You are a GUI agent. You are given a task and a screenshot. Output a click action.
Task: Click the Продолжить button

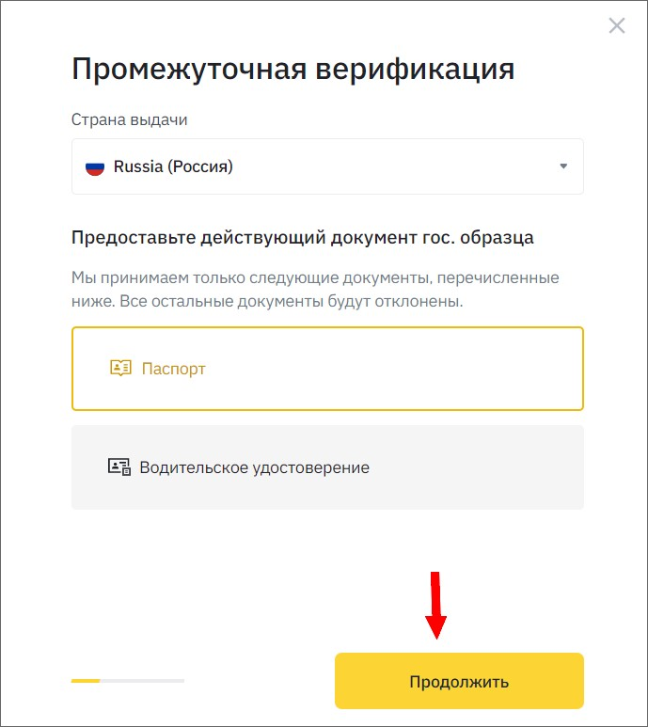pyautogui.click(x=459, y=681)
